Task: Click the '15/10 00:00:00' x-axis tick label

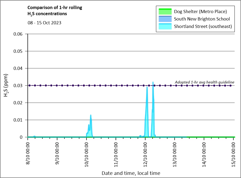Action: point(234,153)
